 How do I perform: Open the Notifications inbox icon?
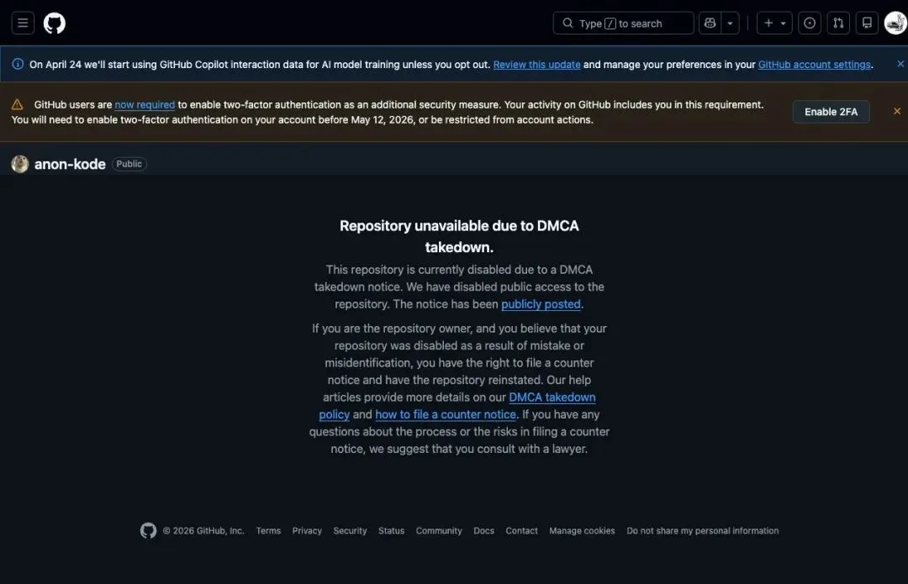point(867,24)
